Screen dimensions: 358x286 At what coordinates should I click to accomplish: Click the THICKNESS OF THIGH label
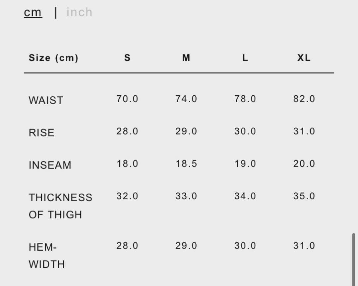60,206
